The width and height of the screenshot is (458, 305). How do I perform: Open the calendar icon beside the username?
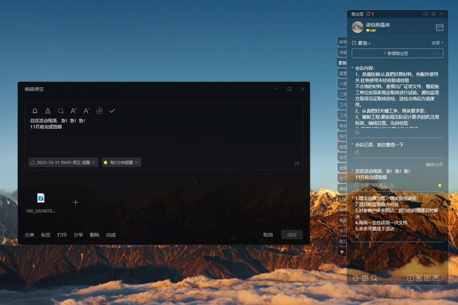click(x=439, y=27)
